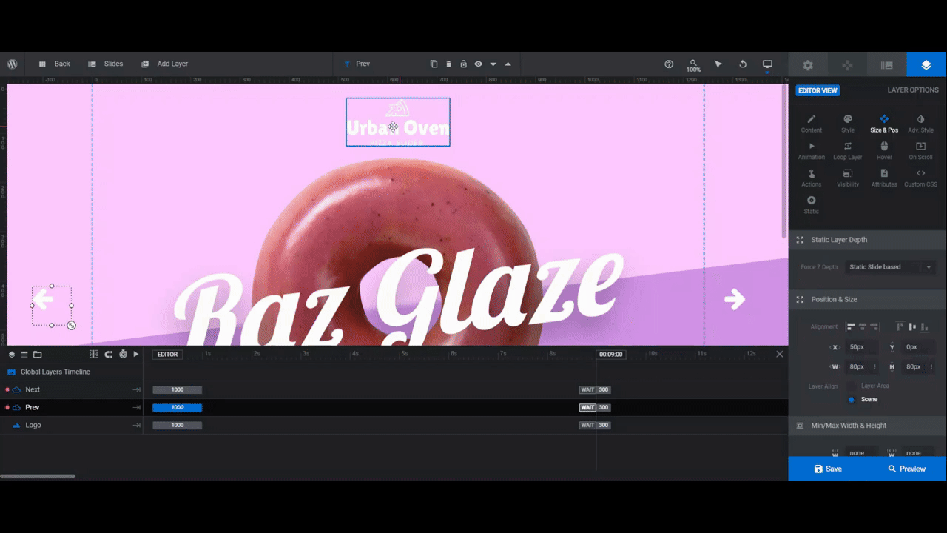The image size is (947, 533).
Task: Click the editor panel vertical scrollbar
Action: (785, 162)
